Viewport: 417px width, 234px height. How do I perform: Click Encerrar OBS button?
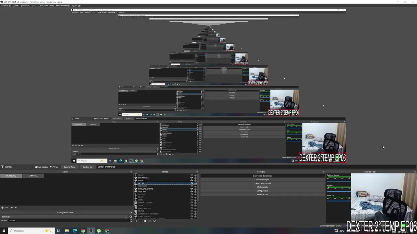click(263, 195)
